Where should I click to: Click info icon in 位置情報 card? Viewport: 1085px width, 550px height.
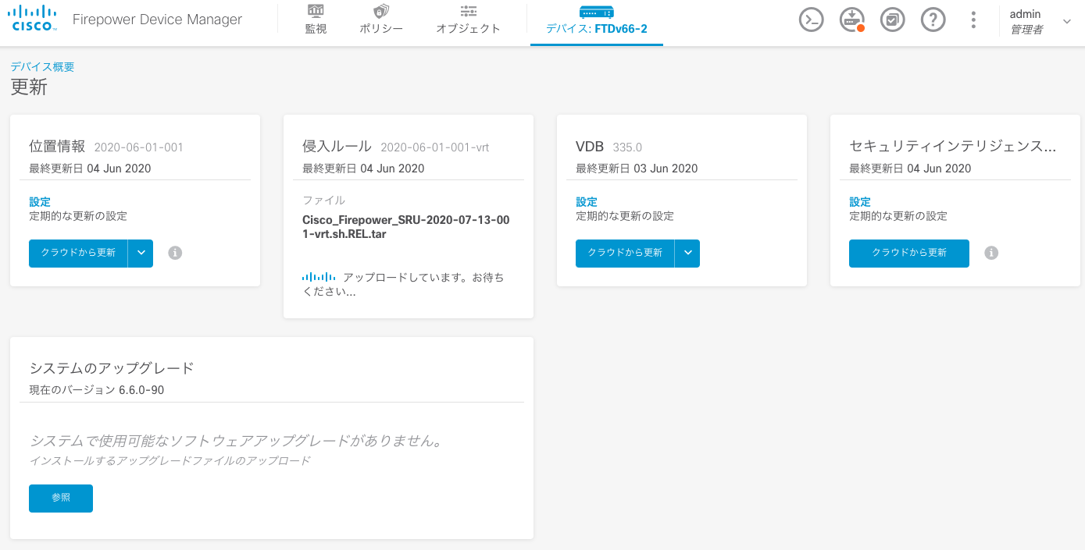pos(176,253)
